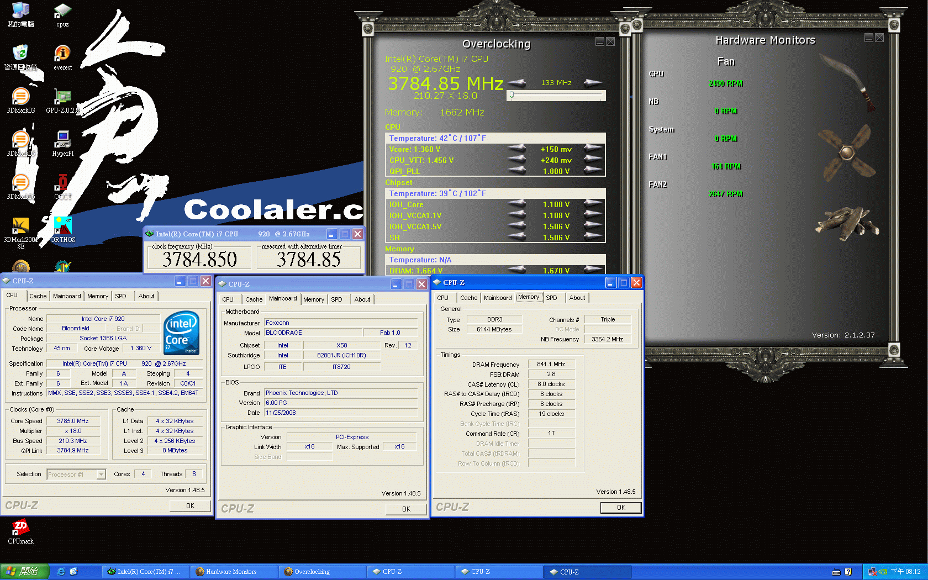The height and width of the screenshot is (580, 928).
Task: Launch the 3DMark03 desktop shortcut
Action: [x=20, y=101]
